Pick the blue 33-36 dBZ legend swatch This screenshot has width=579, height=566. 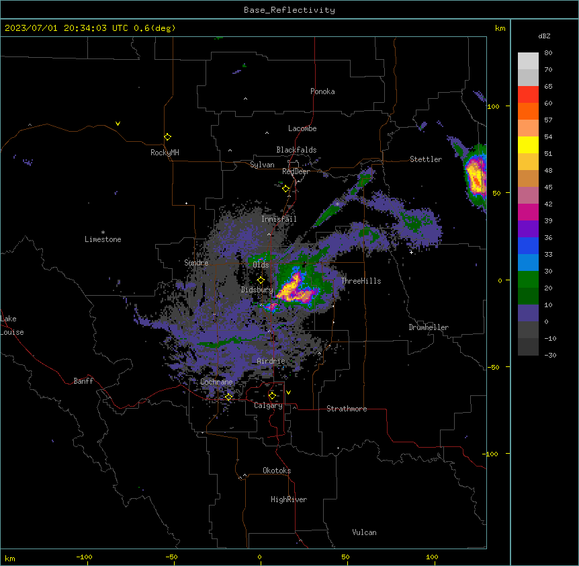[528, 245]
